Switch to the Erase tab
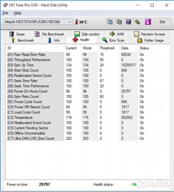This screenshot has width=174, height=192. coord(17,34)
